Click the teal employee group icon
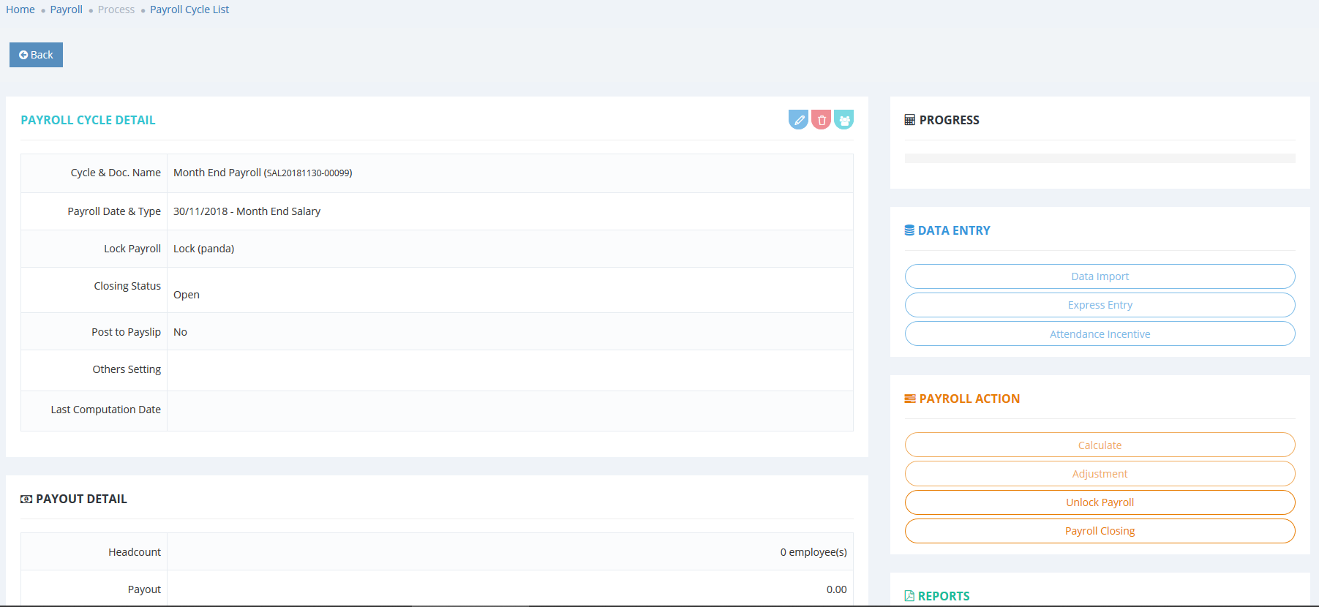The height and width of the screenshot is (607, 1319). (843, 120)
